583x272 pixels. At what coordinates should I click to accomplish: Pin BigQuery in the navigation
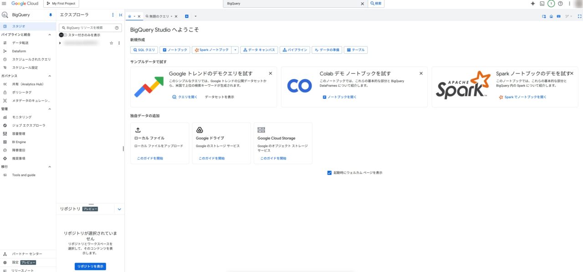coord(51,15)
